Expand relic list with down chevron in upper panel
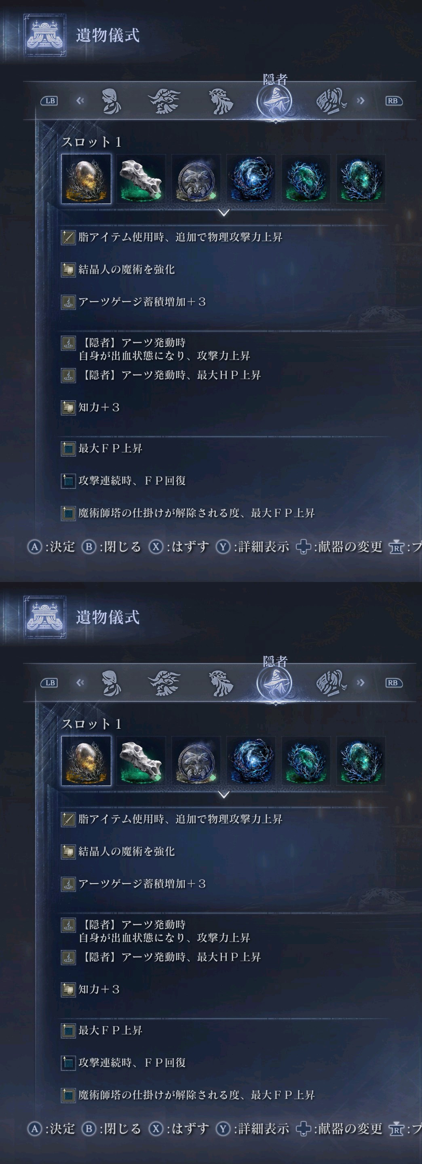 pyautogui.click(x=224, y=212)
